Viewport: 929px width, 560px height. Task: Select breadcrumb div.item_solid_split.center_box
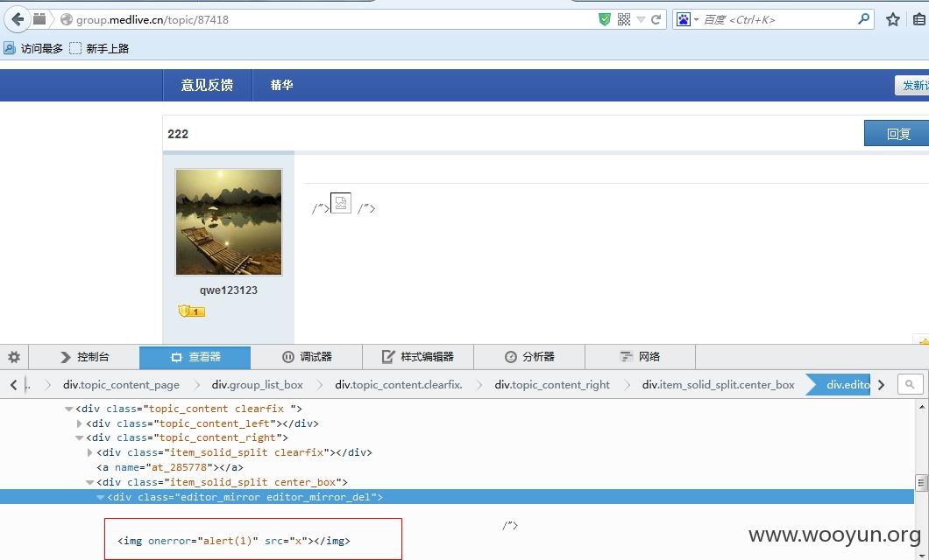(x=718, y=385)
